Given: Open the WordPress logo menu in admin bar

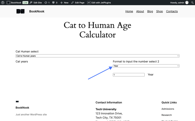Looking at the screenshot, I should [3, 3].
